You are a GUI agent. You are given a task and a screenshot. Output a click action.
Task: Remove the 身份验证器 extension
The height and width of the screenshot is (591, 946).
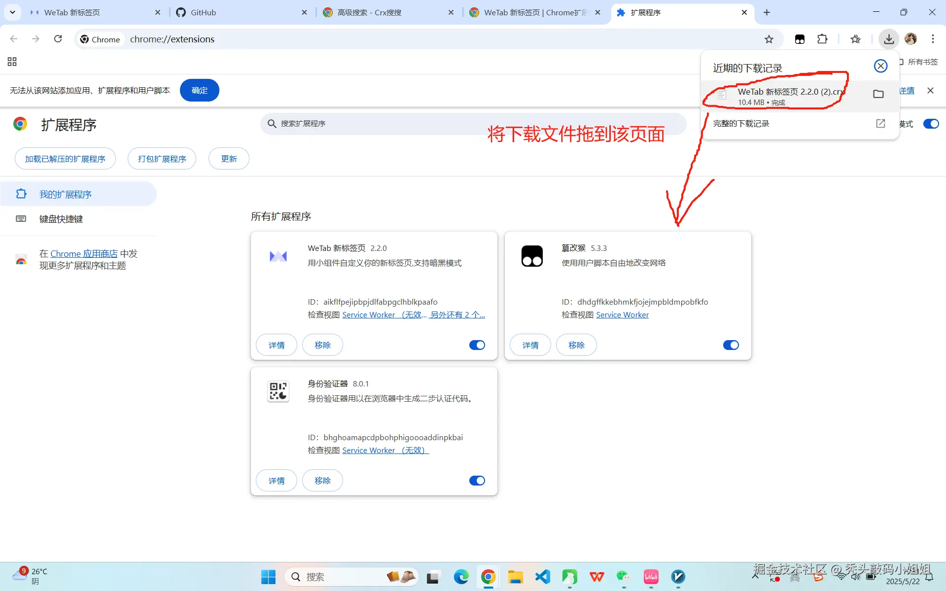(x=322, y=481)
